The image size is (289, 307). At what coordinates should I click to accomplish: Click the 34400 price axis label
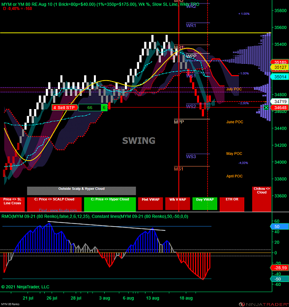(x=280, y=128)
